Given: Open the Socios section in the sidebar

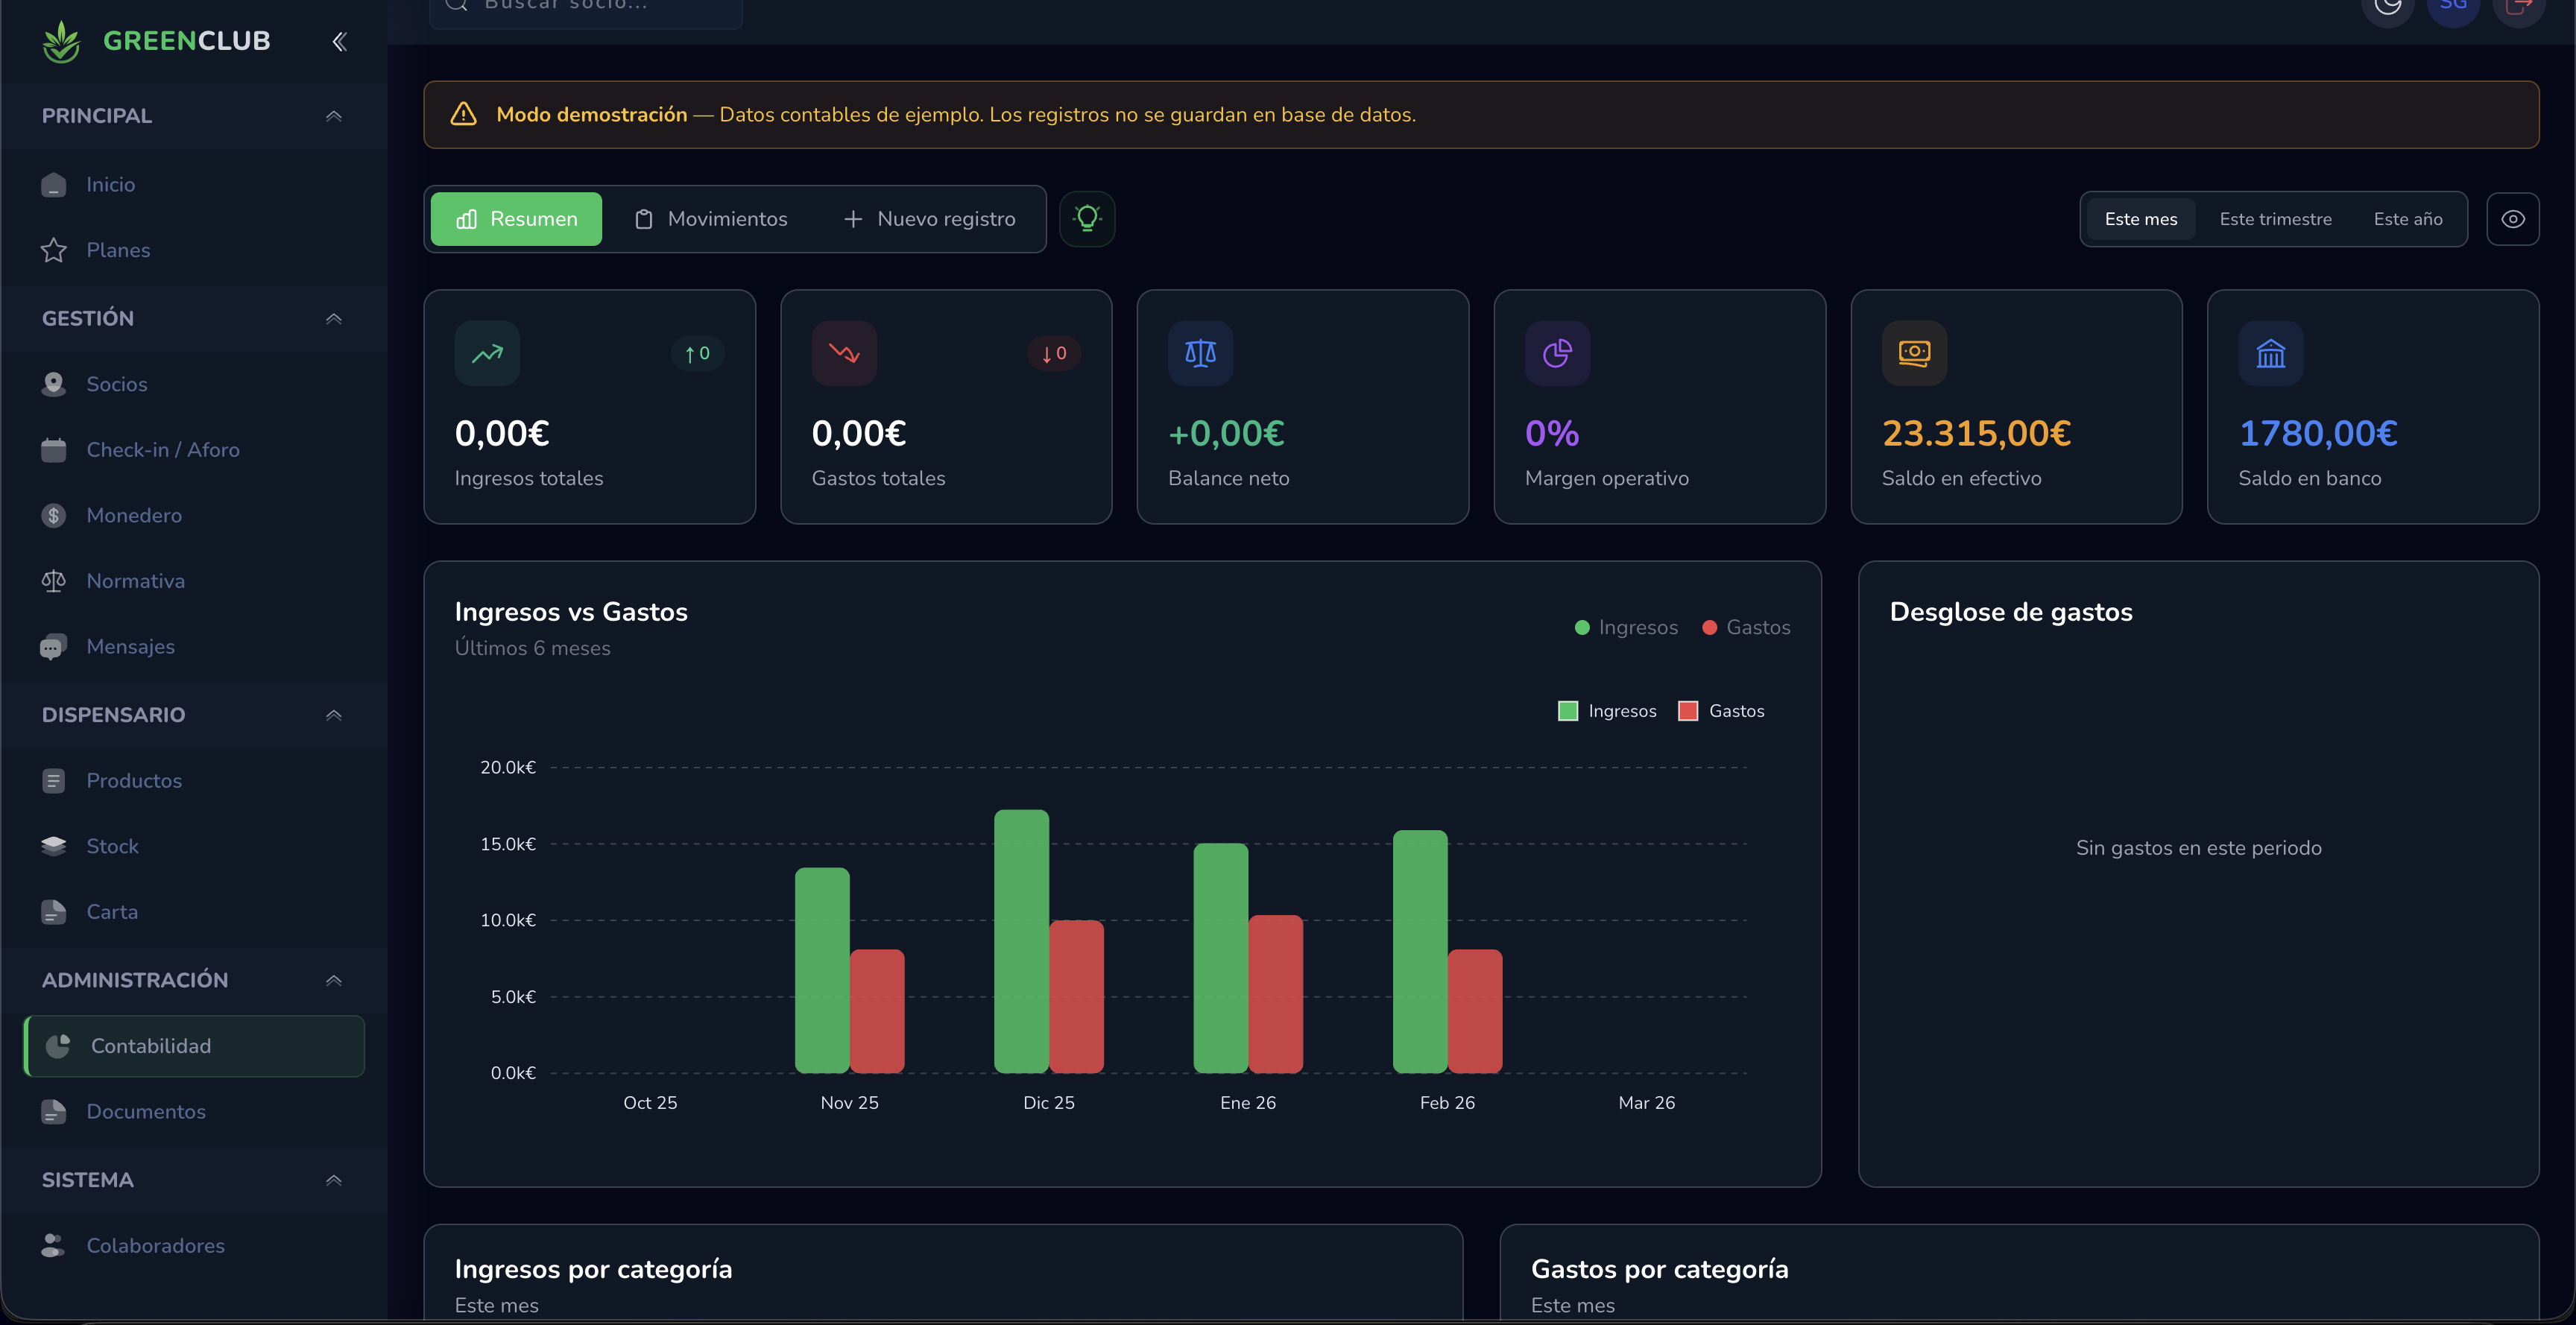Looking at the screenshot, I should 117,384.
